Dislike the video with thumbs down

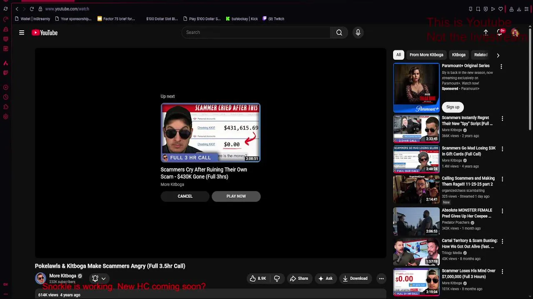(277, 278)
